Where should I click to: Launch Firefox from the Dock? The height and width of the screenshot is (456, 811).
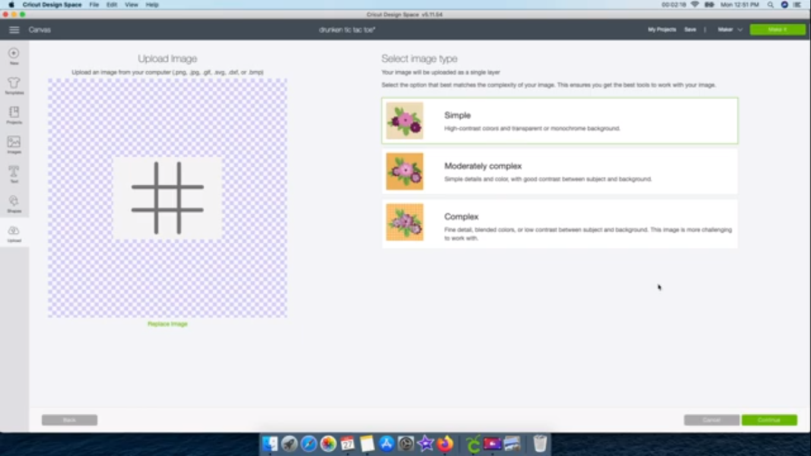coord(444,444)
